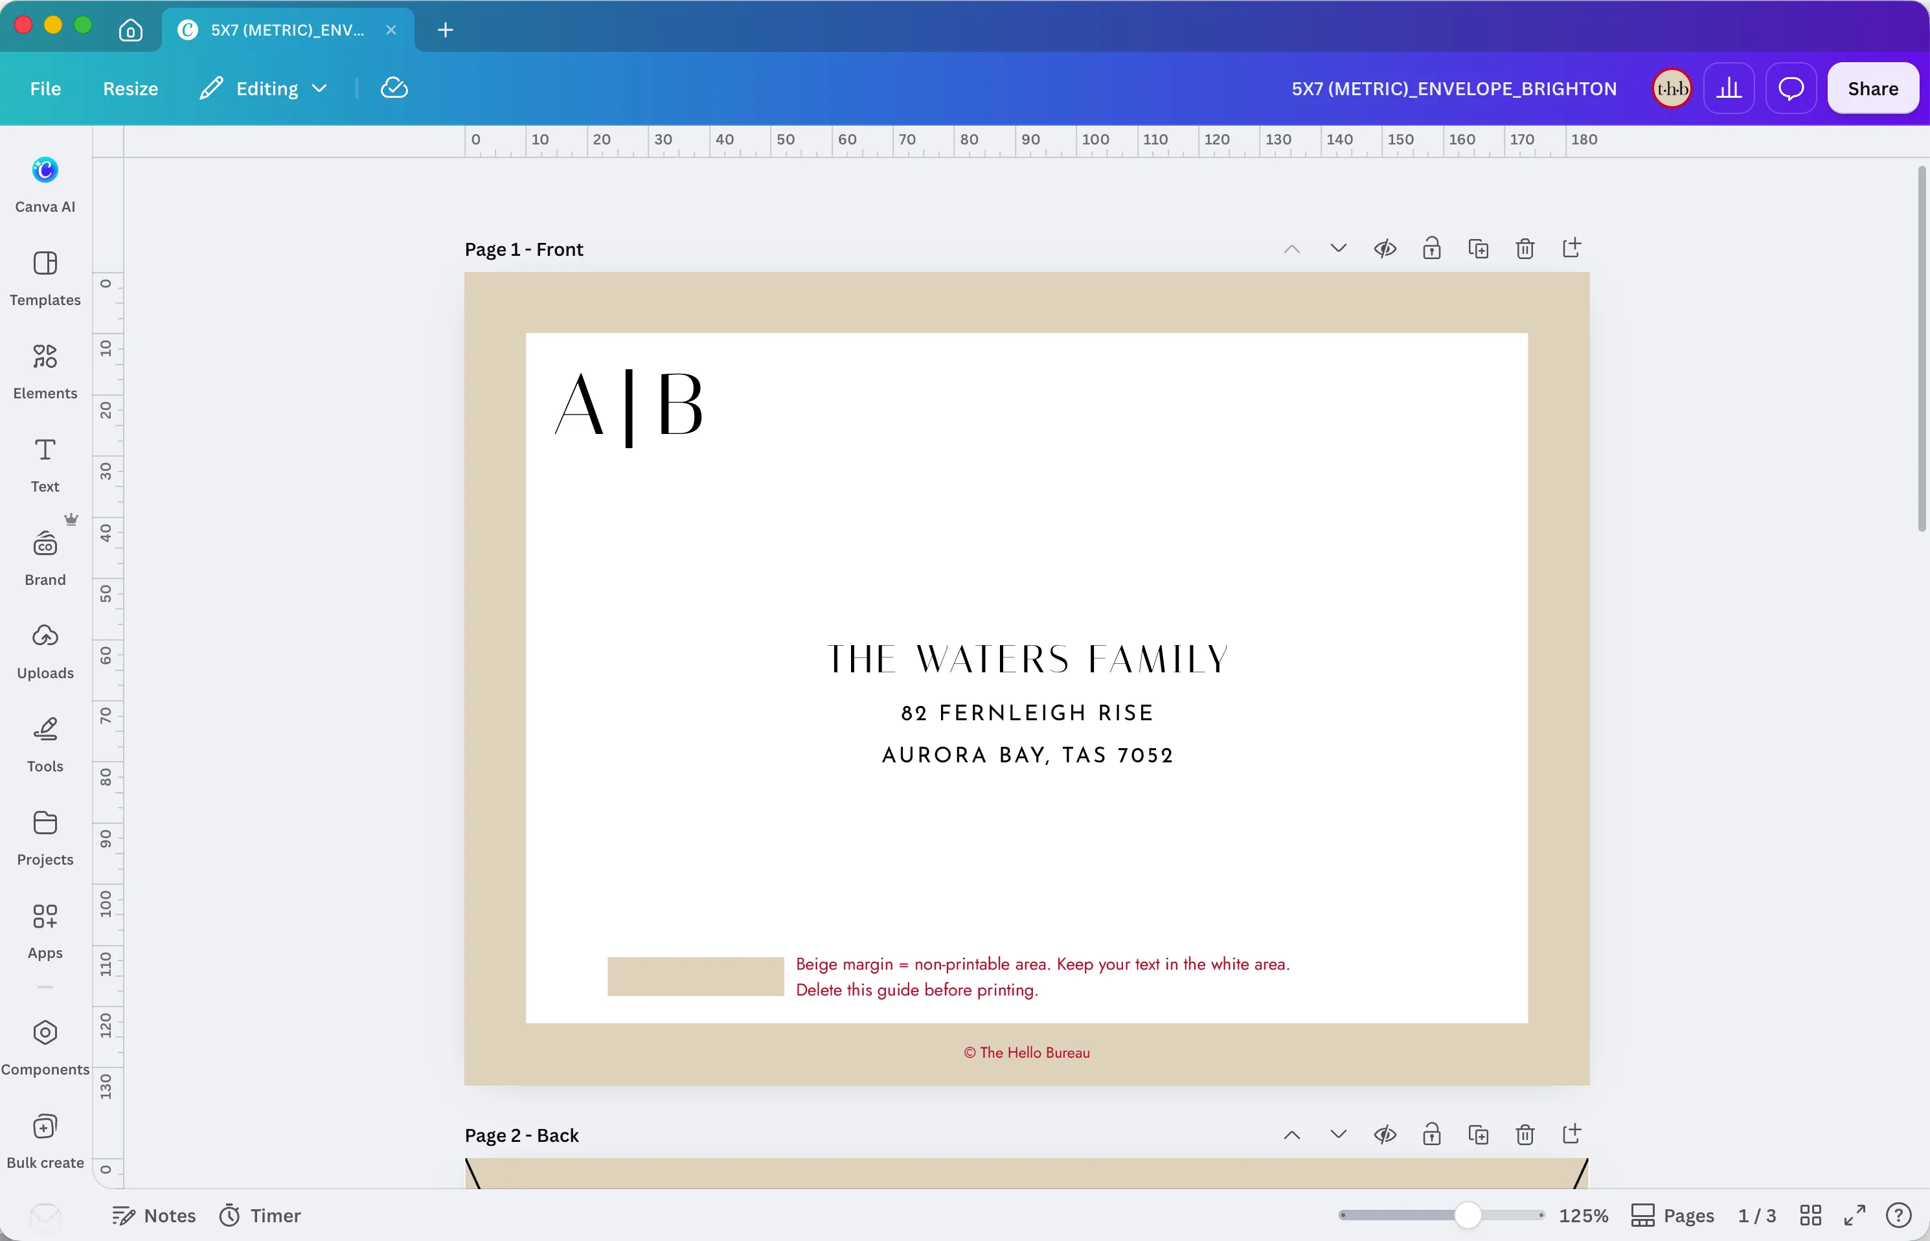Select the Text tool in sidebar
This screenshot has height=1241, width=1930.
[x=45, y=465]
